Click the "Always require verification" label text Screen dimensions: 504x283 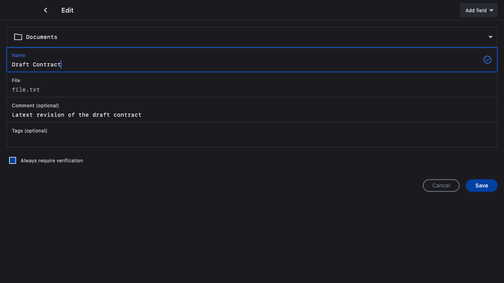(52, 161)
